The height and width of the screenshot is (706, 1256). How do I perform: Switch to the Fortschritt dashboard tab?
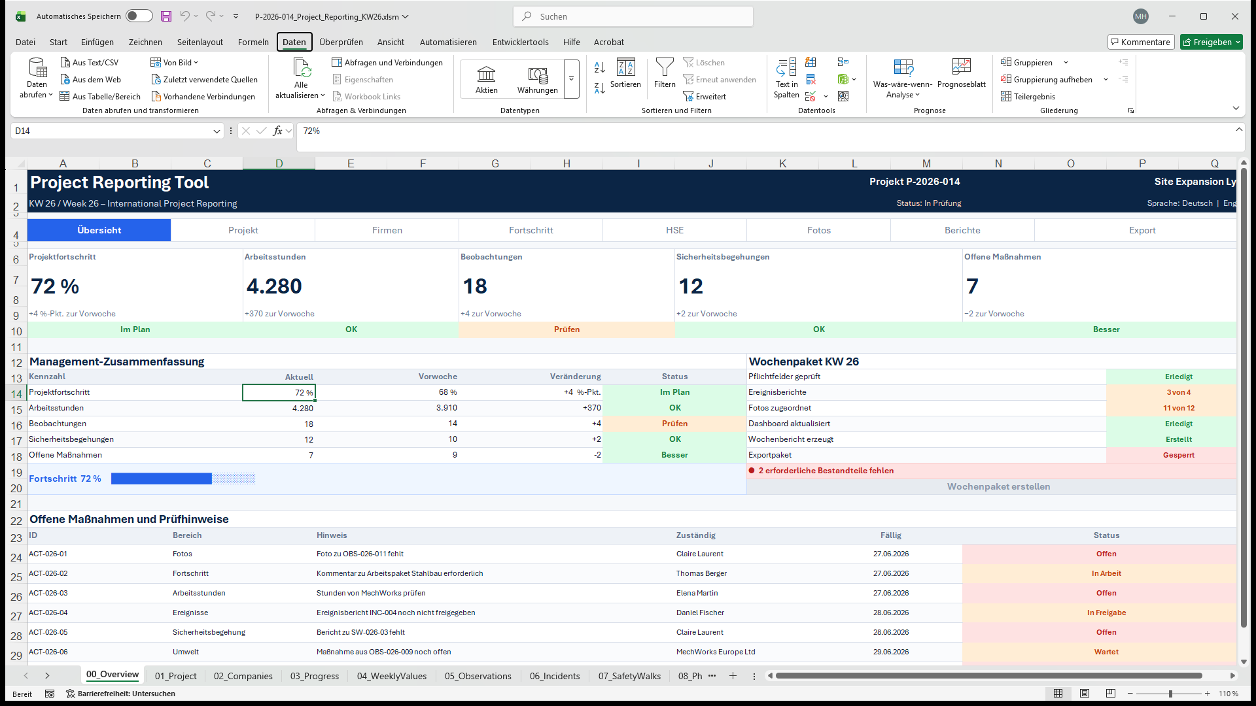pyautogui.click(x=531, y=230)
